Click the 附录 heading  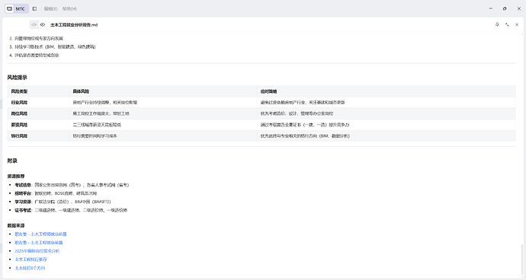click(x=12, y=161)
